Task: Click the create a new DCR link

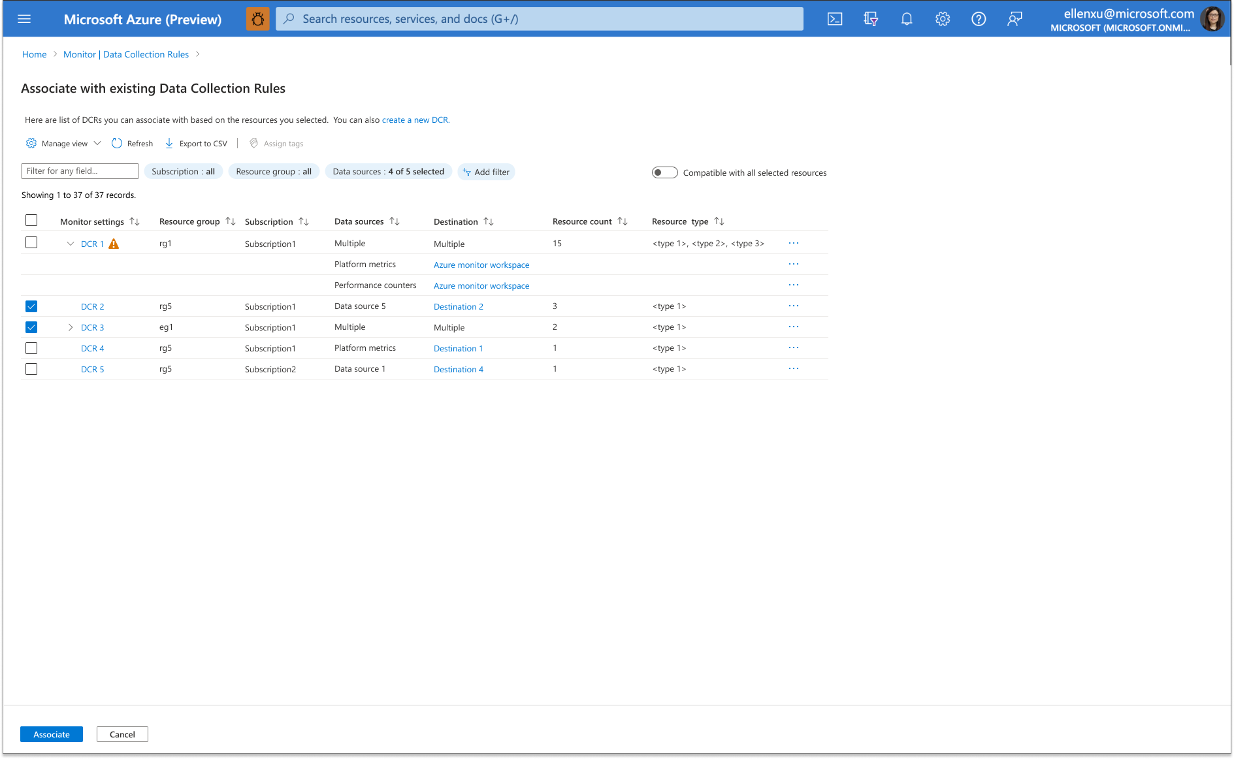Action: (415, 120)
